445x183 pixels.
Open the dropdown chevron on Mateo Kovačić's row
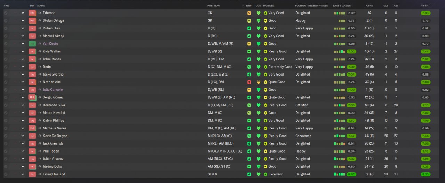tap(23, 113)
